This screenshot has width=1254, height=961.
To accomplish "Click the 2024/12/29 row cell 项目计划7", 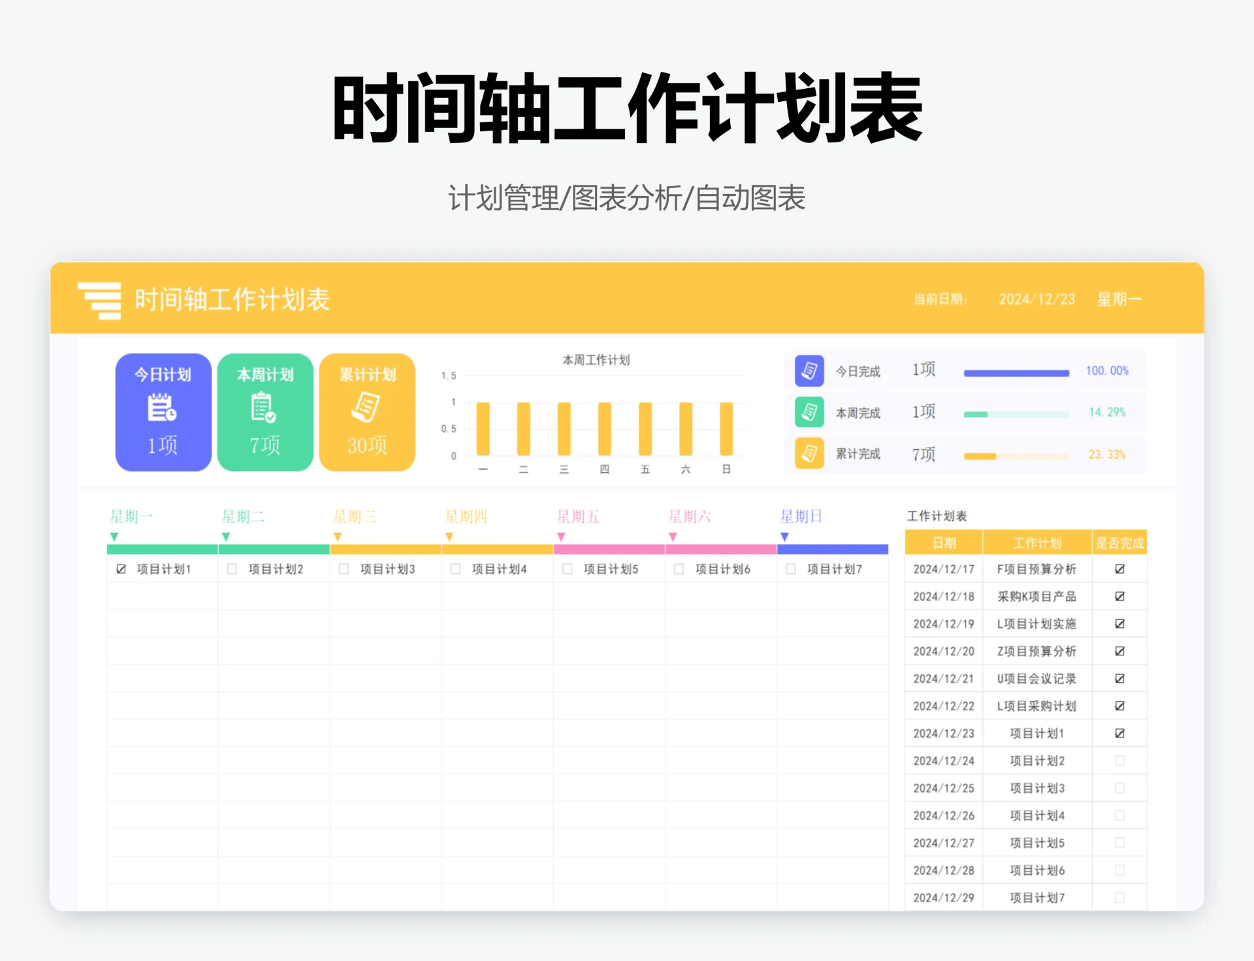I will click(x=1037, y=897).
